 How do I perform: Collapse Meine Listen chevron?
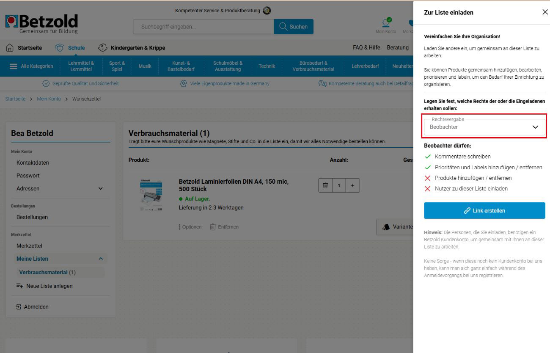[x=100, y=259]
